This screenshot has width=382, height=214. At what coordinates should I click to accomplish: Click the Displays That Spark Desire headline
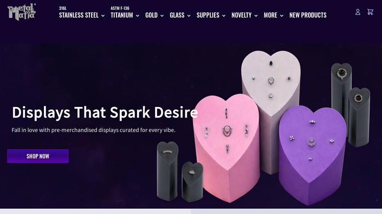tap(105, 112)
